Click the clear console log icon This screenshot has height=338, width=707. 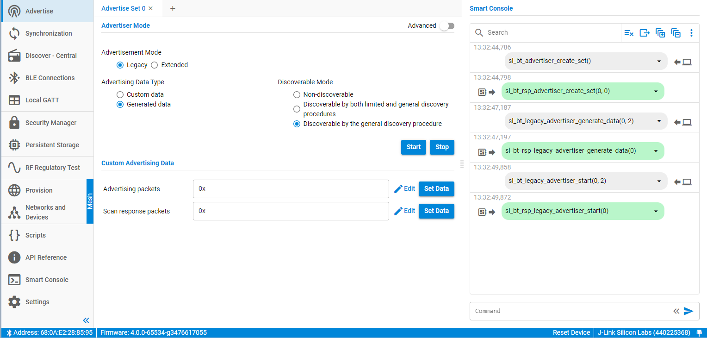coord(629,33)
